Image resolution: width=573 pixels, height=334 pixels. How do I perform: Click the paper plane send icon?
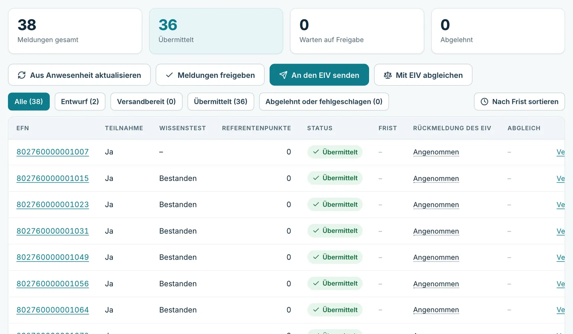(x=283, y=75)
